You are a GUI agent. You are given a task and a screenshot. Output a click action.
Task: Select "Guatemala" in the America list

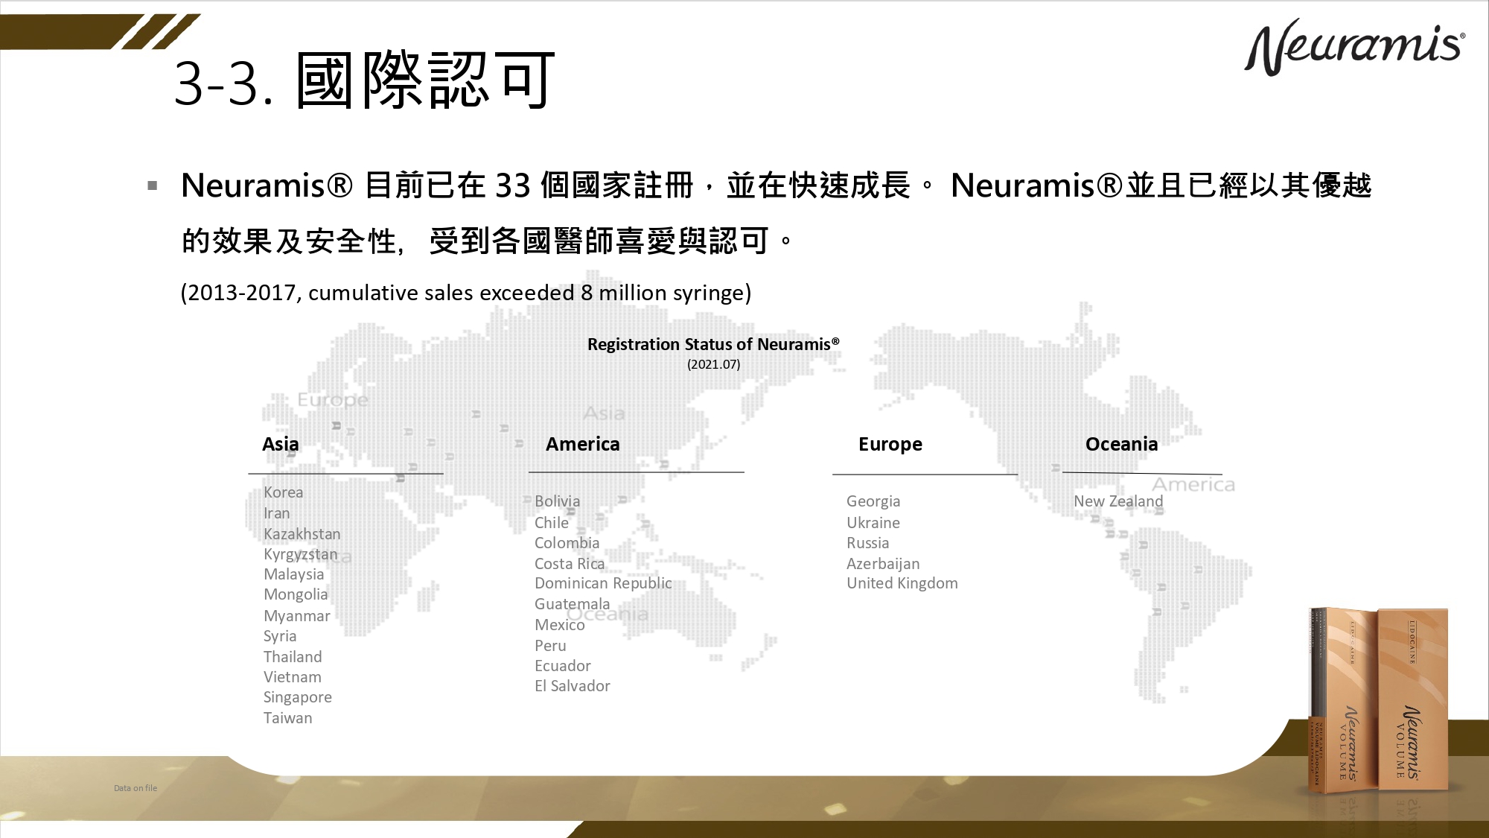coord(572,604)
